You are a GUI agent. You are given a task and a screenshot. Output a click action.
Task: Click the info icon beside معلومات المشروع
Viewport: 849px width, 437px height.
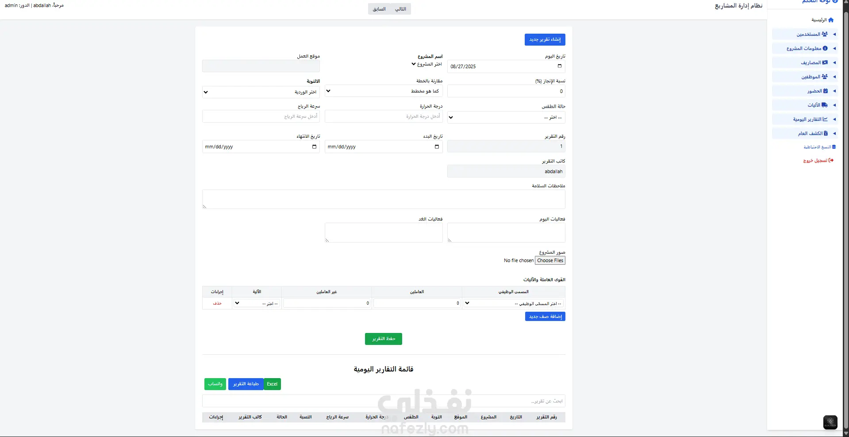point(825,48)
